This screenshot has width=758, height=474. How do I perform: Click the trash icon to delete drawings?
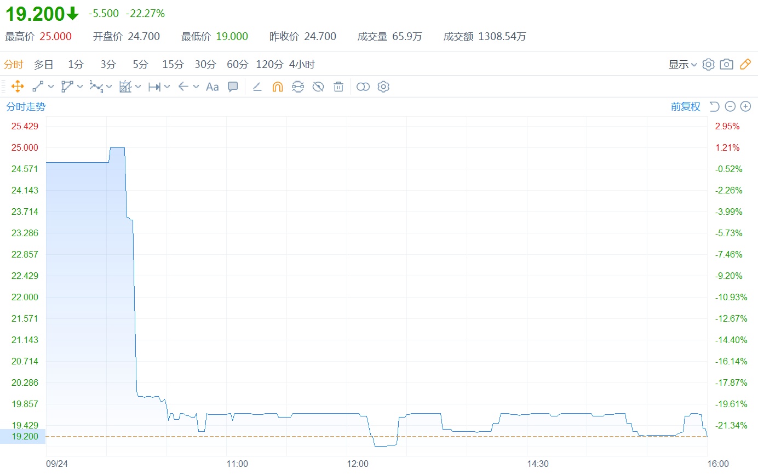(x=338, y=87)
